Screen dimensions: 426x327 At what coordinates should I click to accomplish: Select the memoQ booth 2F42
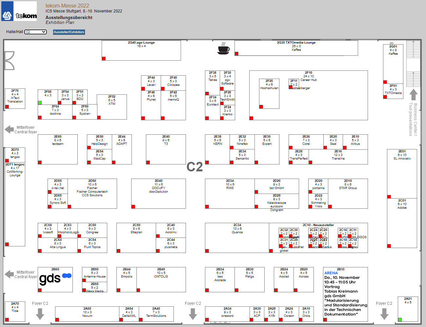173,105
